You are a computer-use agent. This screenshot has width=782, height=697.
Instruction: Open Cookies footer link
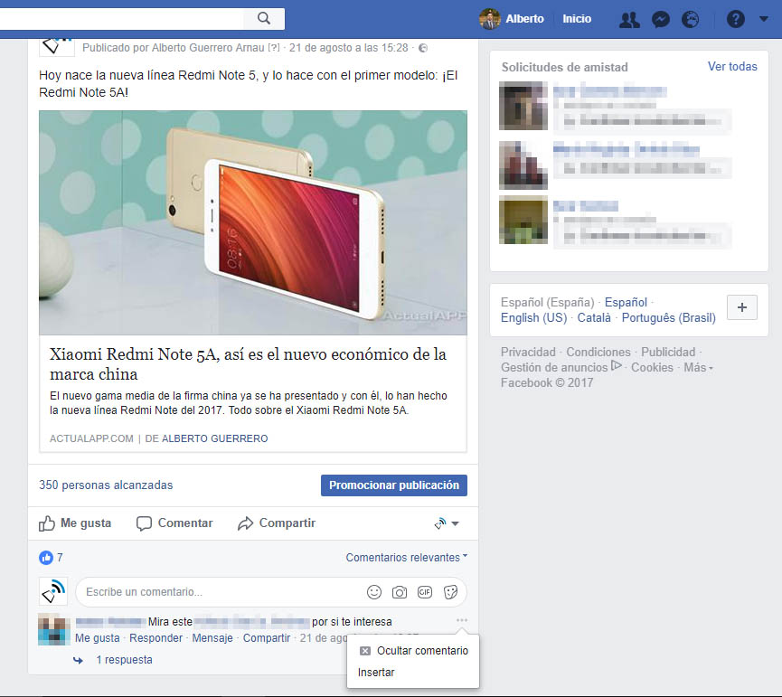click(652, 367)
